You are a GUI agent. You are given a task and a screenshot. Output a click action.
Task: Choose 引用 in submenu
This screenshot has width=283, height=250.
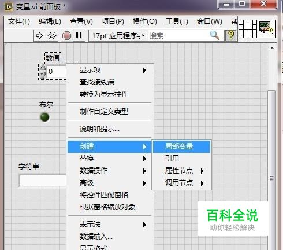tap(182, 159)
